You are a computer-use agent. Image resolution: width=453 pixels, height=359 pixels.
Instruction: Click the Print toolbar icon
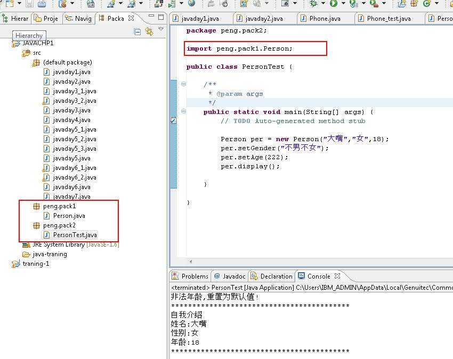(42, 4)
